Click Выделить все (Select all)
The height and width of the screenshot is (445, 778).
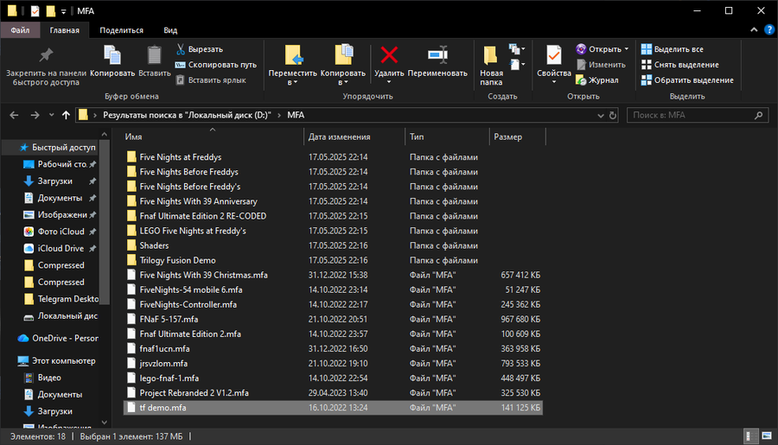pos(673,49)
